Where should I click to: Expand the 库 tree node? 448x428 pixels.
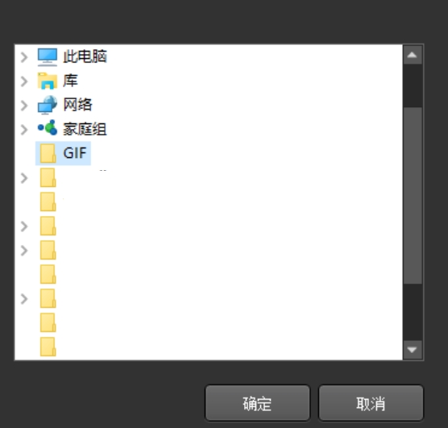click(x=24, y=81)
